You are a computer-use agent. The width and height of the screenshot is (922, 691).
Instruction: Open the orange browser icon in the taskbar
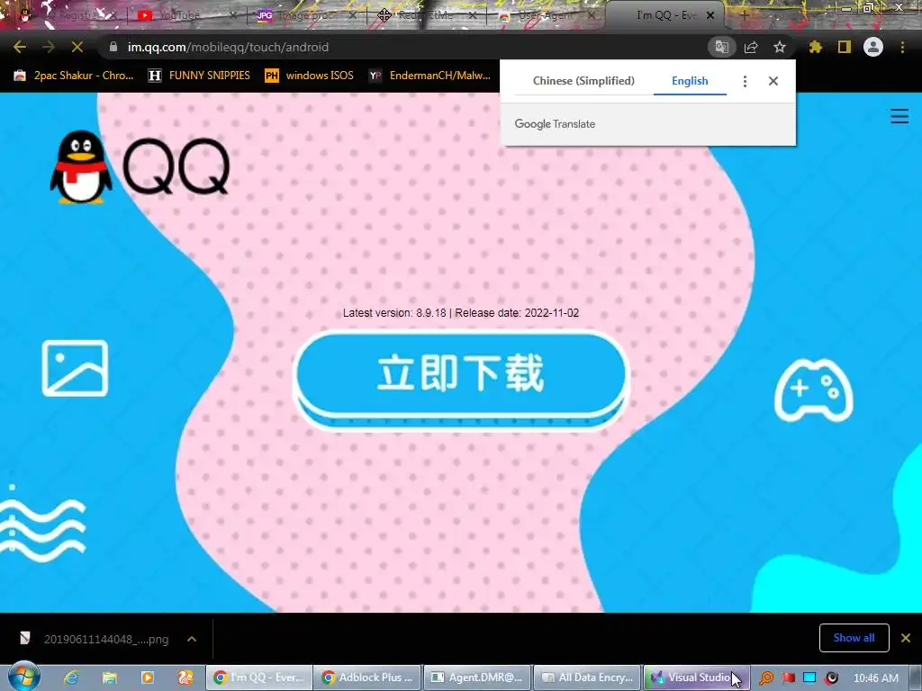[x=185, y=678]
